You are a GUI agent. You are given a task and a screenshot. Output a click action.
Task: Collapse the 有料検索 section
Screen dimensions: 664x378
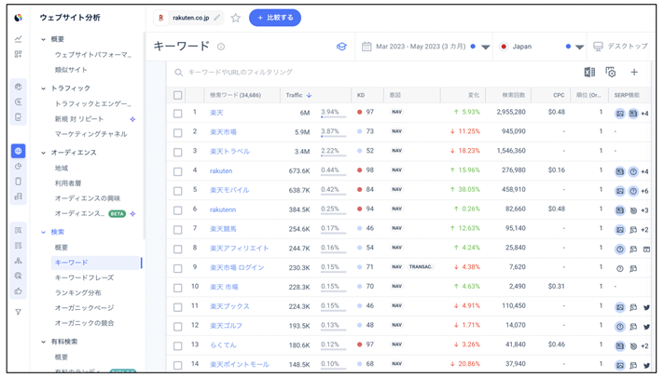pyautogui.click(x=43, y=342)
